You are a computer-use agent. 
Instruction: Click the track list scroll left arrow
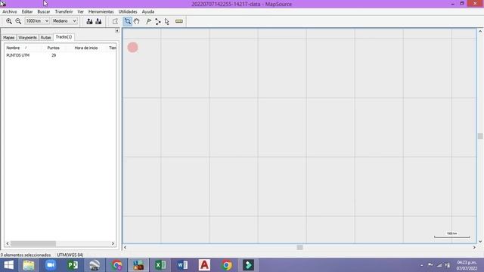[x=8, y=243]
